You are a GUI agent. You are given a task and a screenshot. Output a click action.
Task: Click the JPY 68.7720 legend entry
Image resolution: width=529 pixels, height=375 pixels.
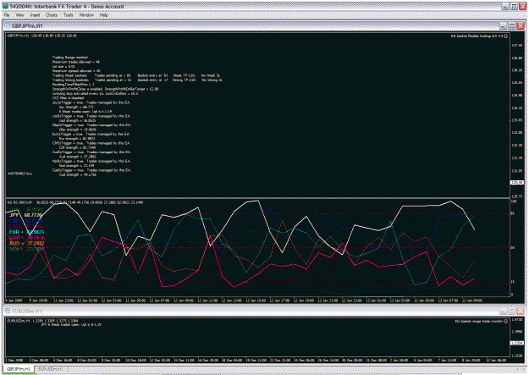pyautogui.click(x=25, y=215)
